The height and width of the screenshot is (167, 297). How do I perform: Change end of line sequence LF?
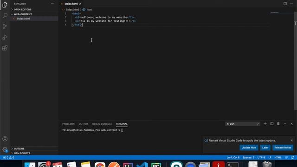point(270,158)
